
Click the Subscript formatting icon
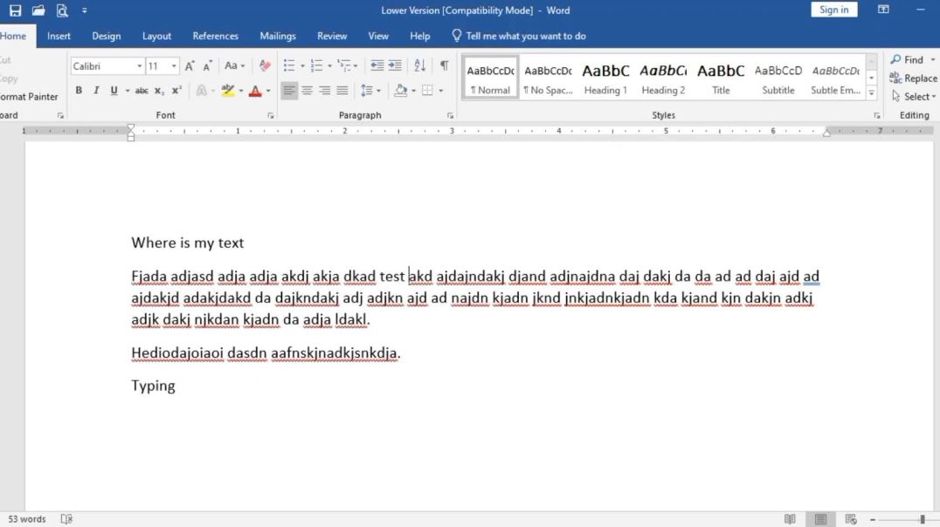[x=159, y=90]
